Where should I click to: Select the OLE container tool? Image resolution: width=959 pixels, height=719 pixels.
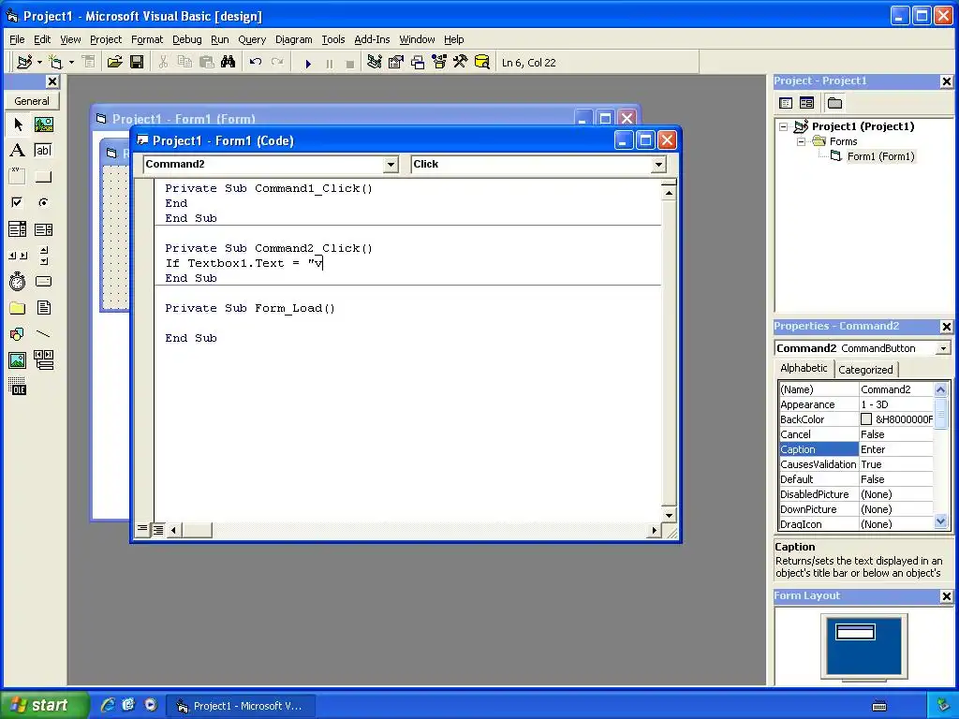coord(18,387)
